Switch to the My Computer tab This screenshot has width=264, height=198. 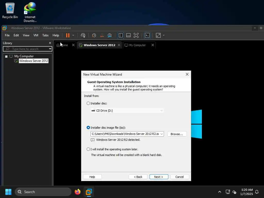(x=137, y=45)
